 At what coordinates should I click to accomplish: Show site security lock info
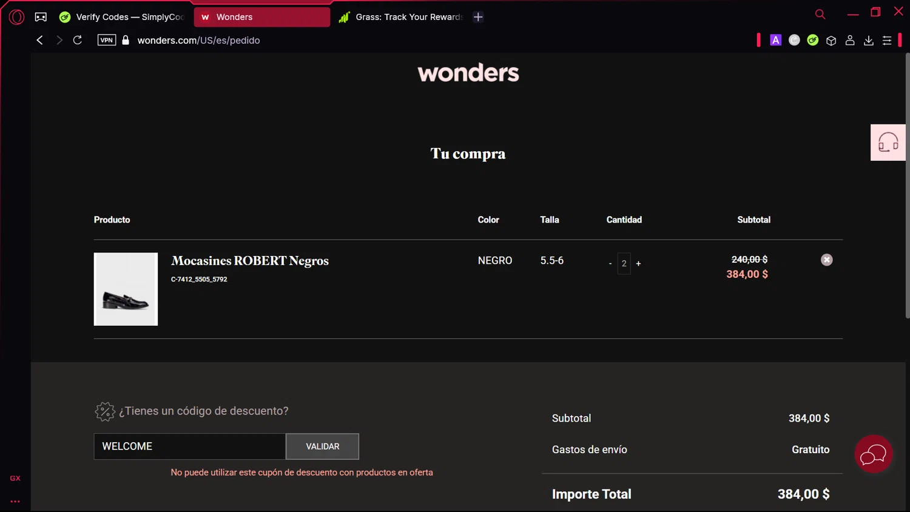tap(126, 40)
